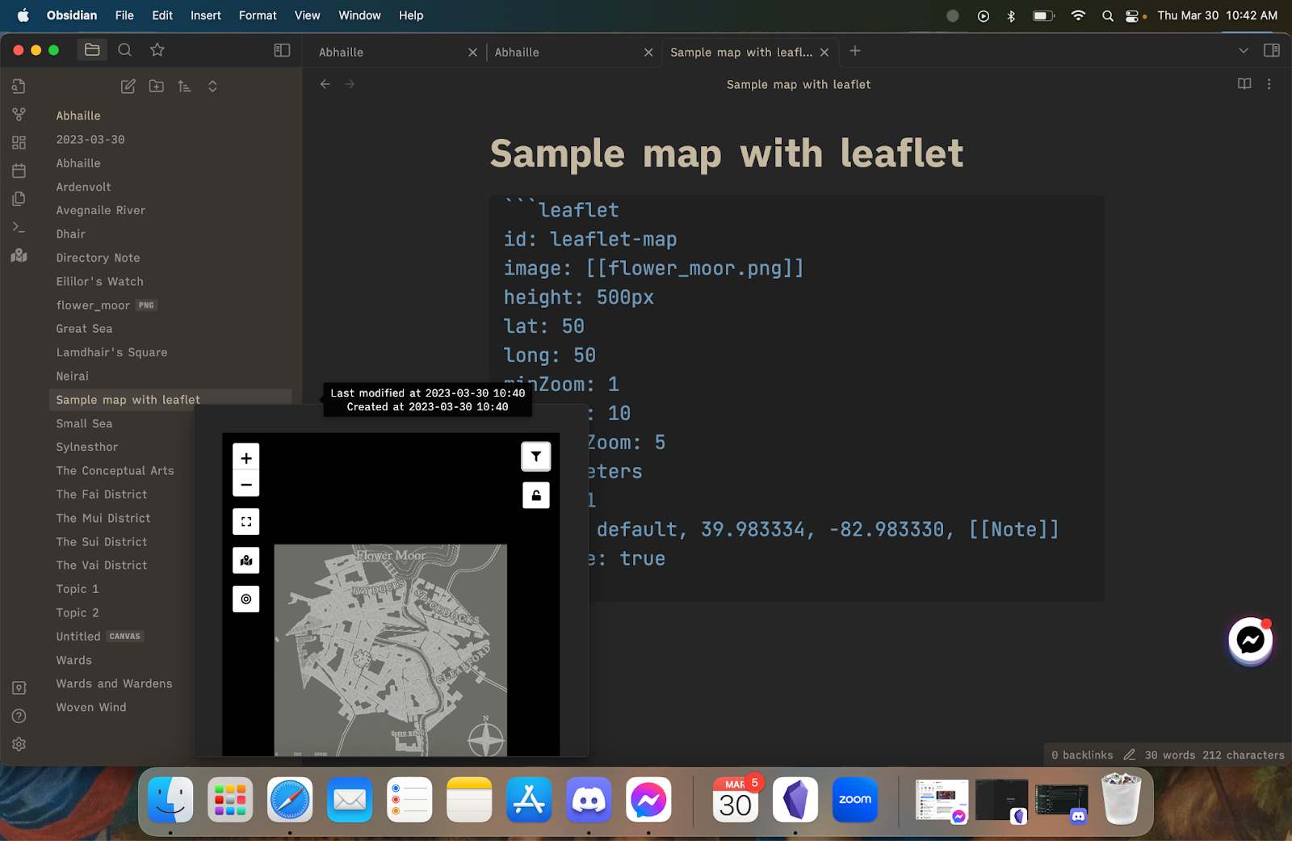Open Obsidian settings gear
Viewport: 1292px width, 841px height.
pyautogui.click(x=19, y=744)
